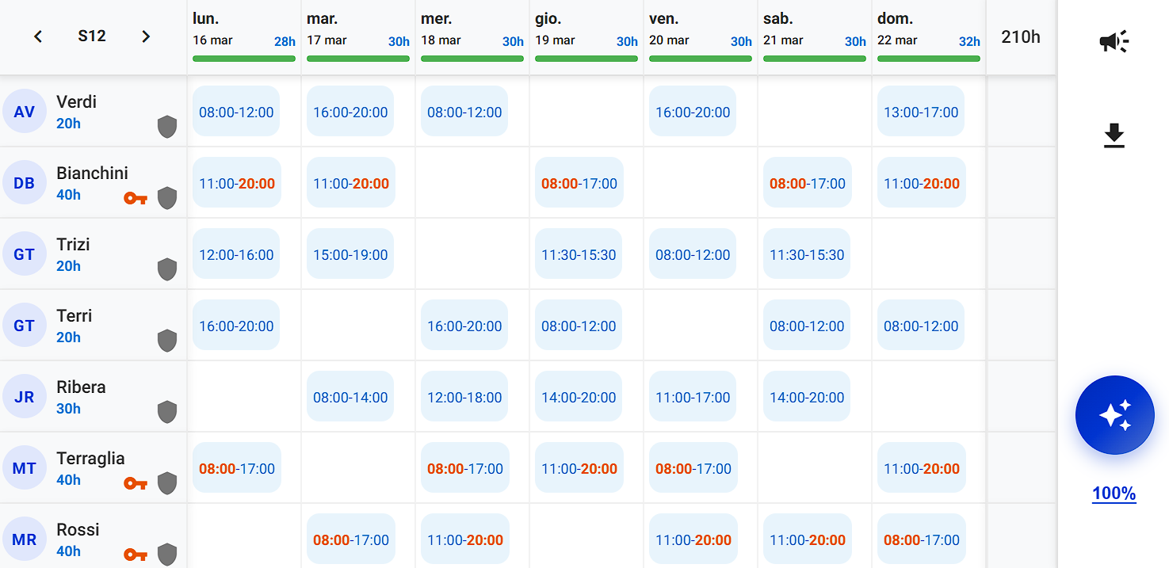Go to next week with right chevron

click(x=145, y=36)
